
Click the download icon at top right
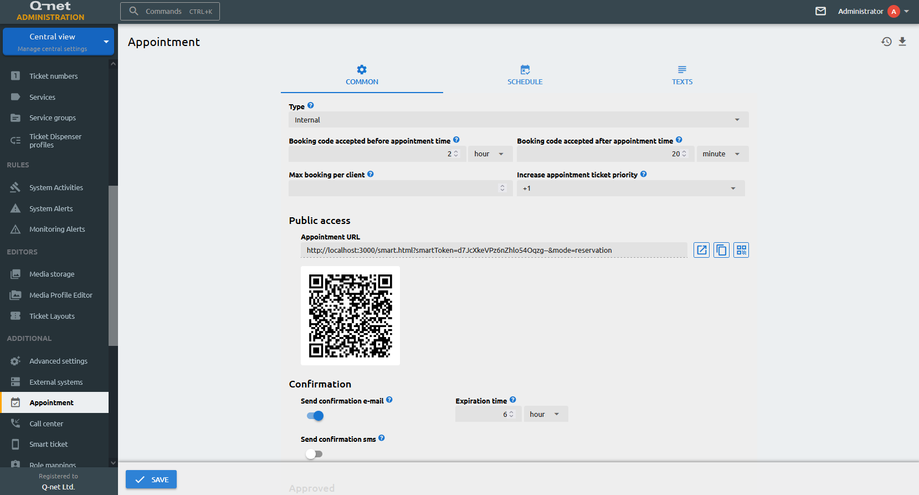(902, 42)
